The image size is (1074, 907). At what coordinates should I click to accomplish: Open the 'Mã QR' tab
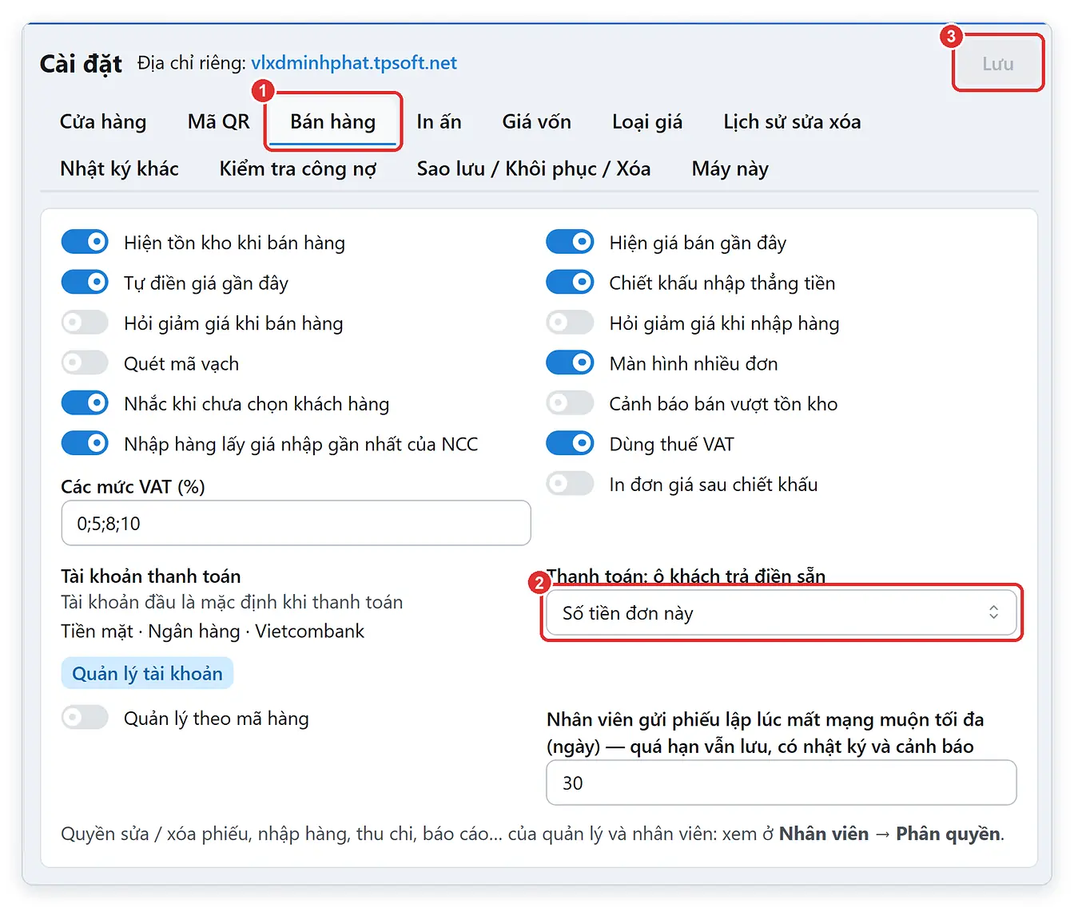[x=218, y=122]
